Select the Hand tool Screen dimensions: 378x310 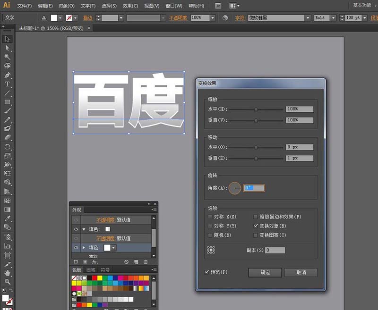pyautogui.click(x=7, y=273)
